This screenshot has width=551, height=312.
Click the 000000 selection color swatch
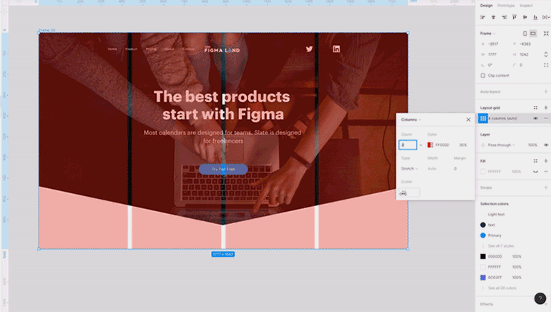coord(483,256)
